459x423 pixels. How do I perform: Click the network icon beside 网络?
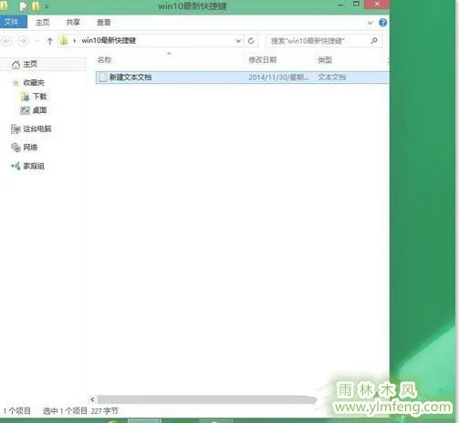pos(16,148)
